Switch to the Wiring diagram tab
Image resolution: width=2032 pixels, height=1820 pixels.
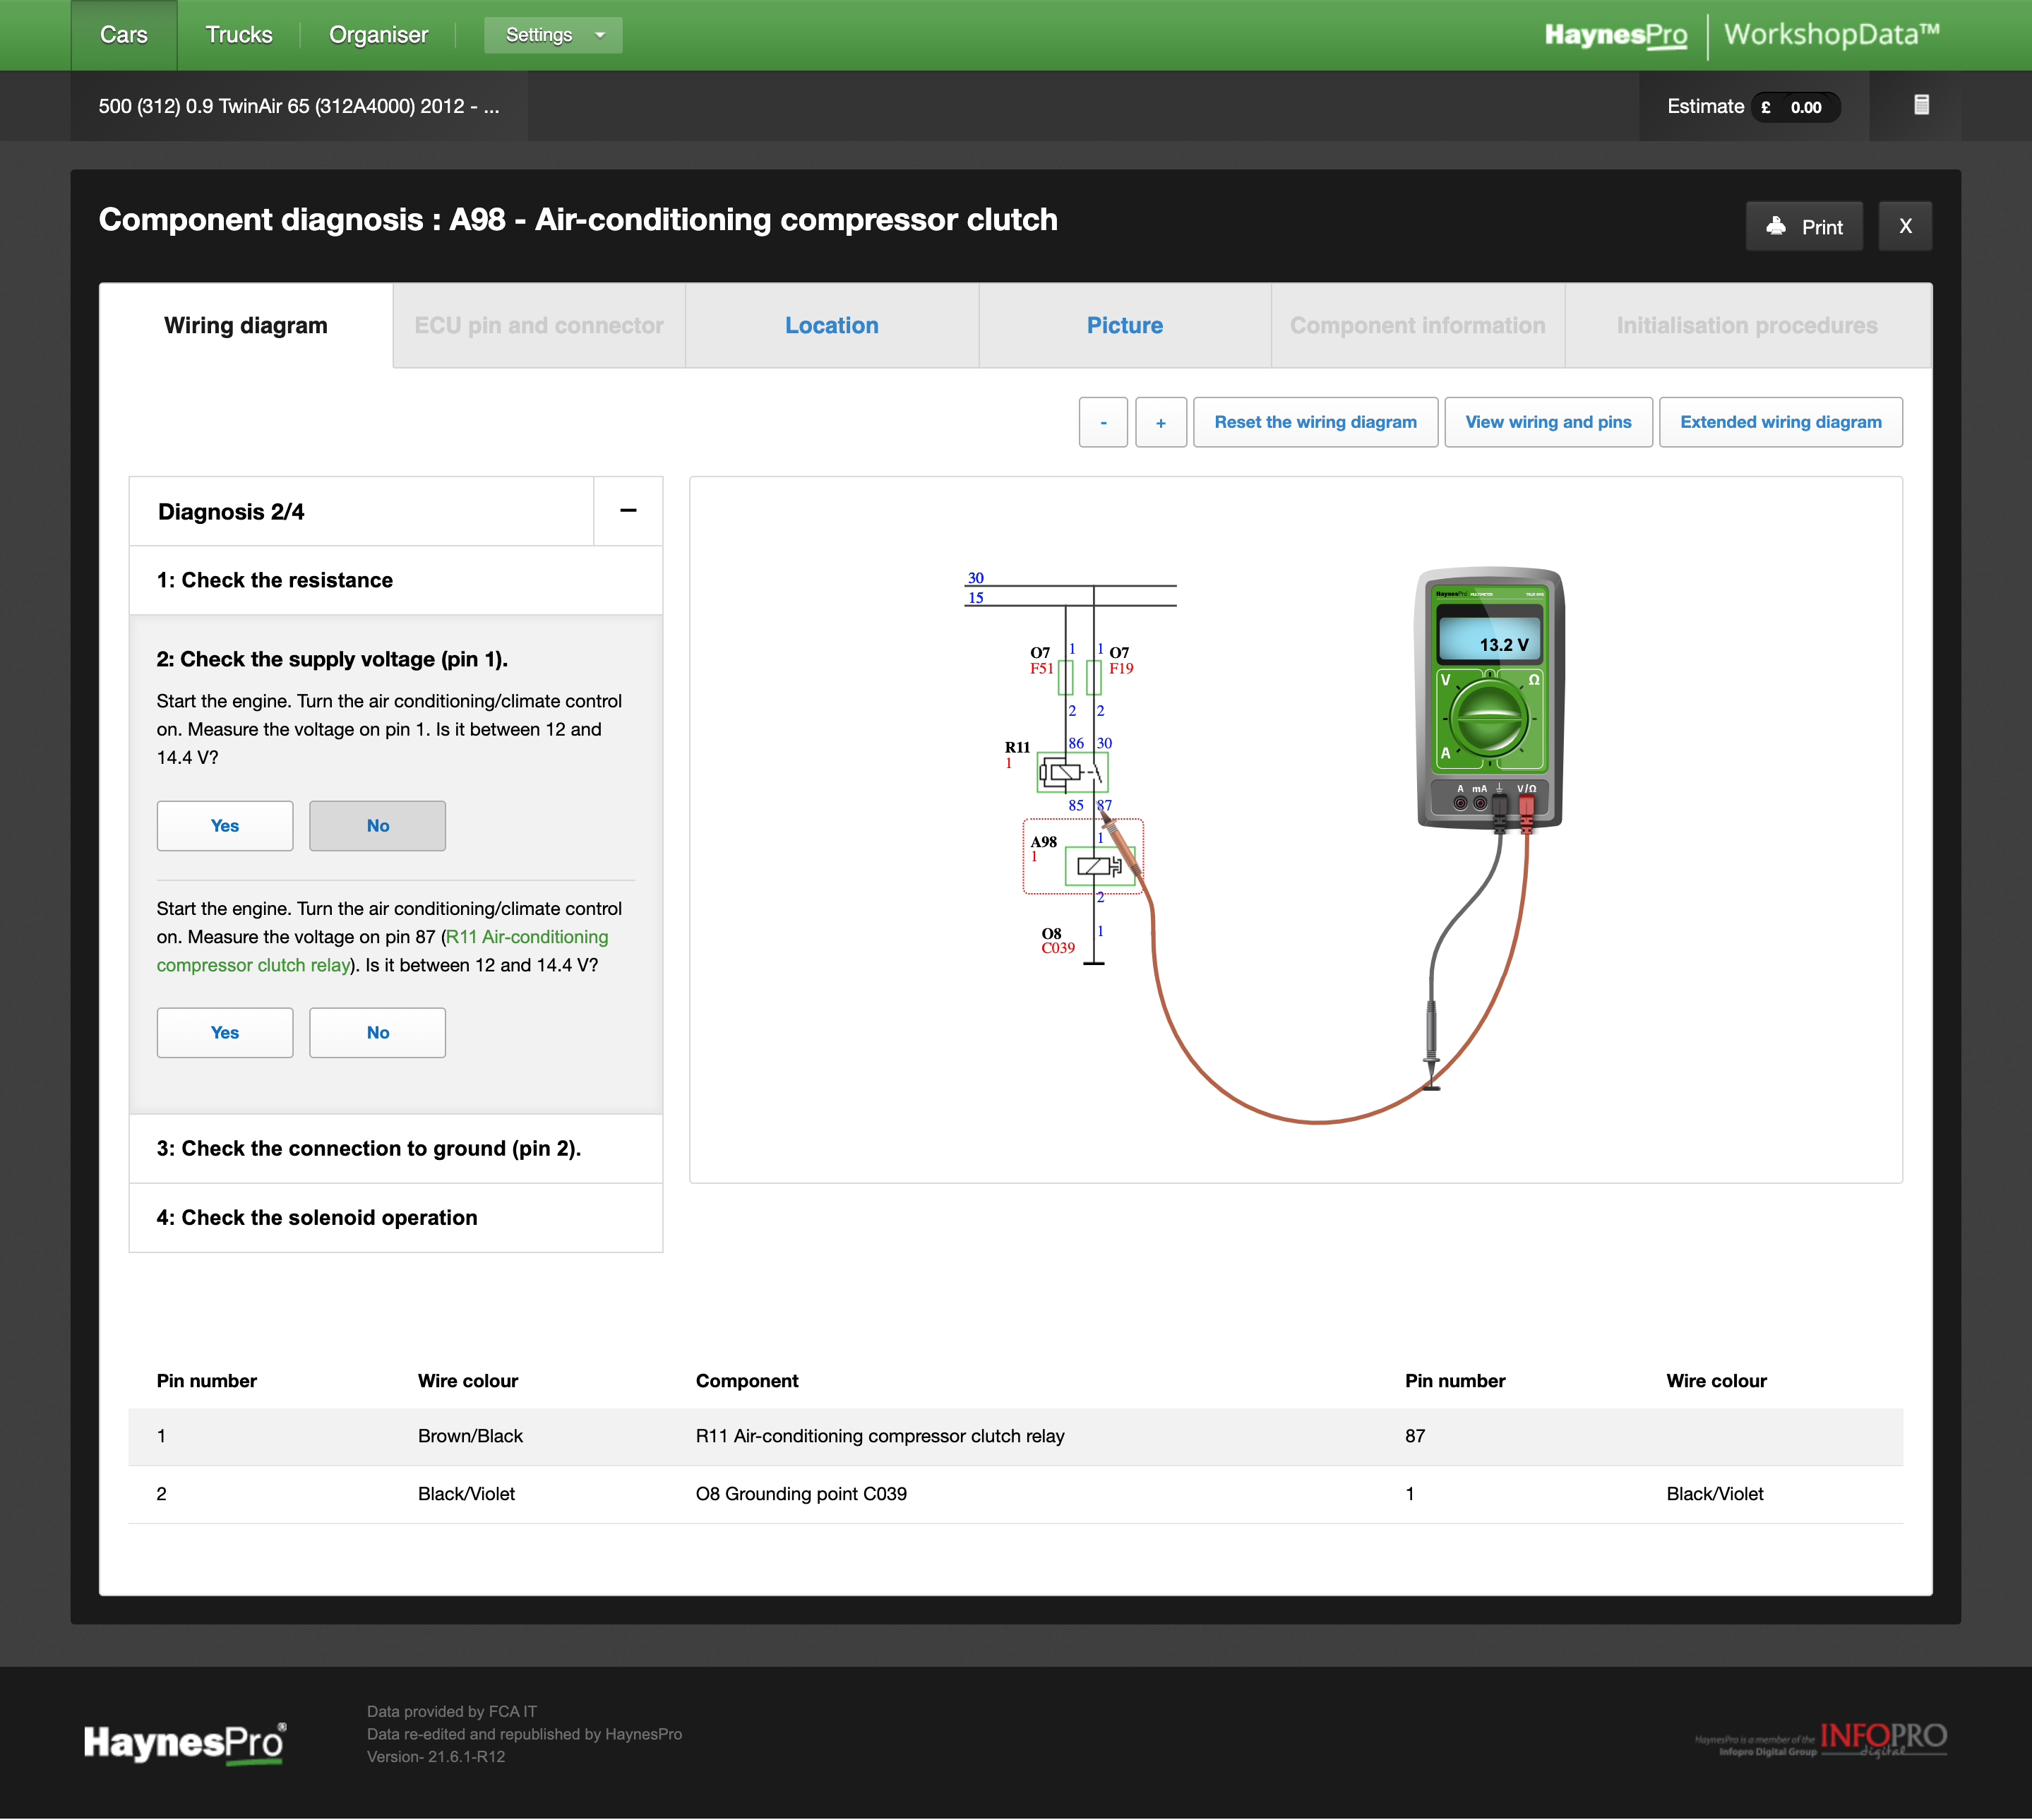click(x=246, y=325)
